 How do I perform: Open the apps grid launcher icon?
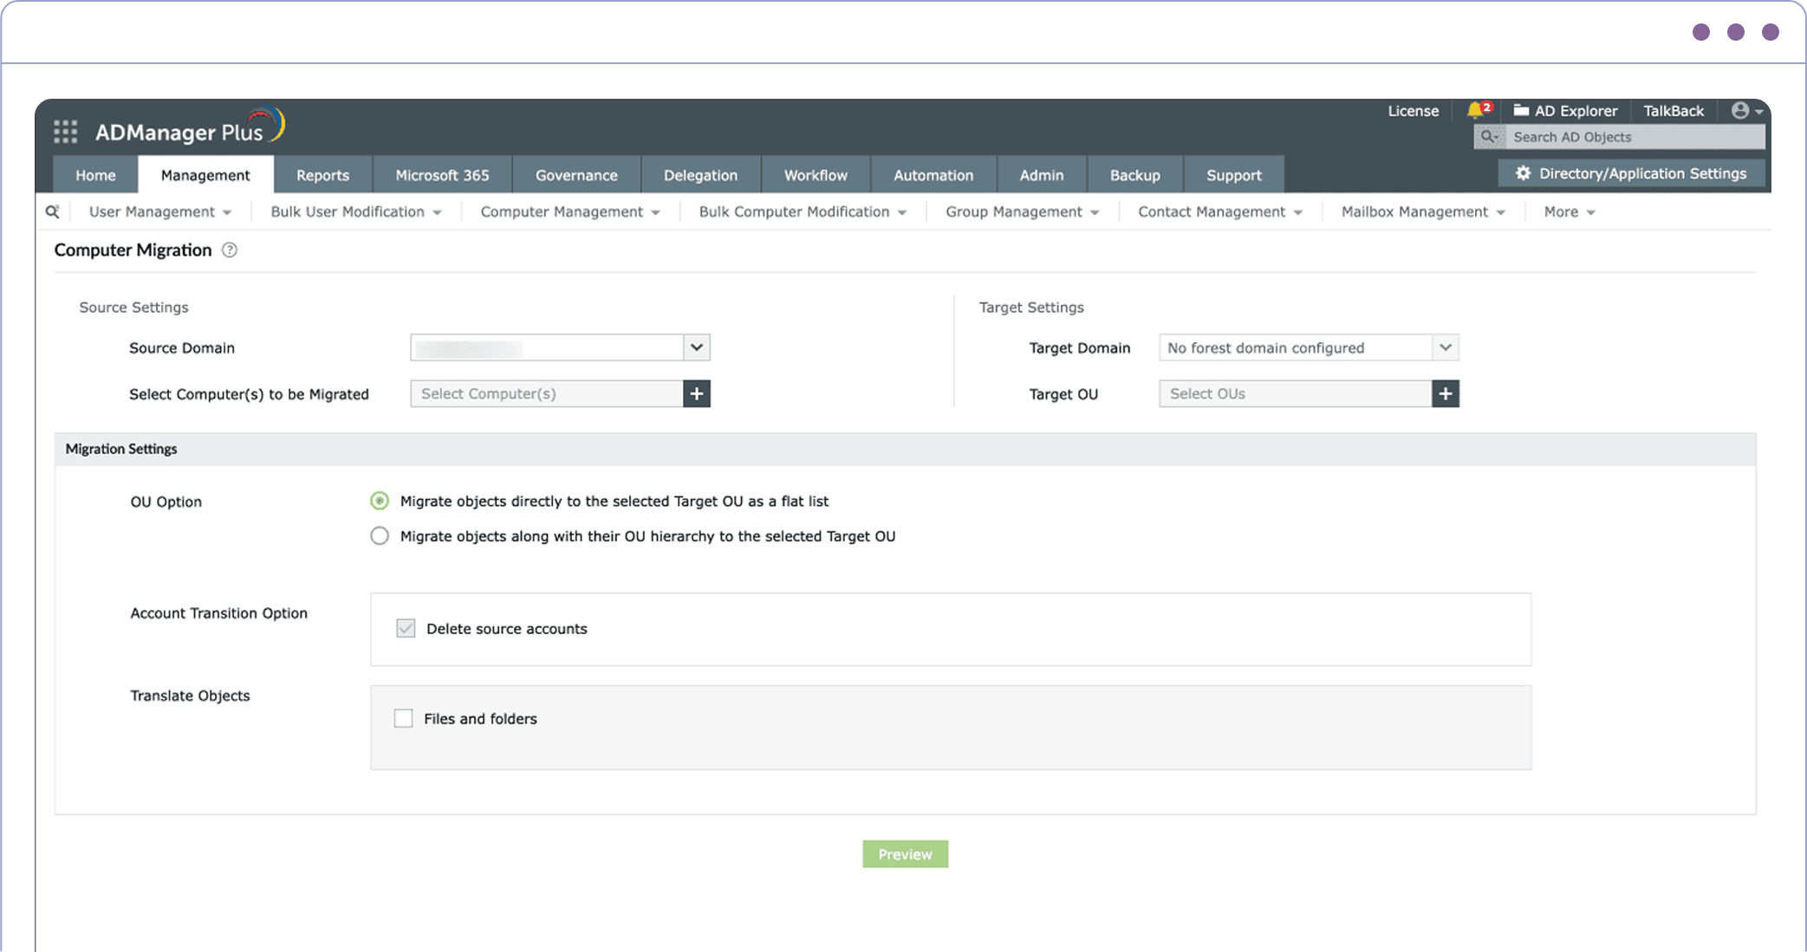point(65,132)
